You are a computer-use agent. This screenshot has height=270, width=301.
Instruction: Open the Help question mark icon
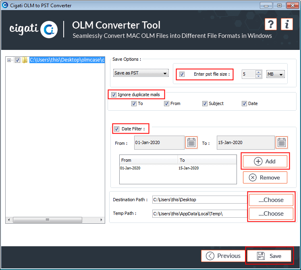click(x=270, y=25)
